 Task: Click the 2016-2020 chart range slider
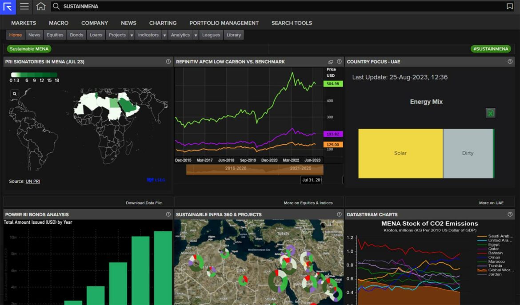click(x=236, y=169)
